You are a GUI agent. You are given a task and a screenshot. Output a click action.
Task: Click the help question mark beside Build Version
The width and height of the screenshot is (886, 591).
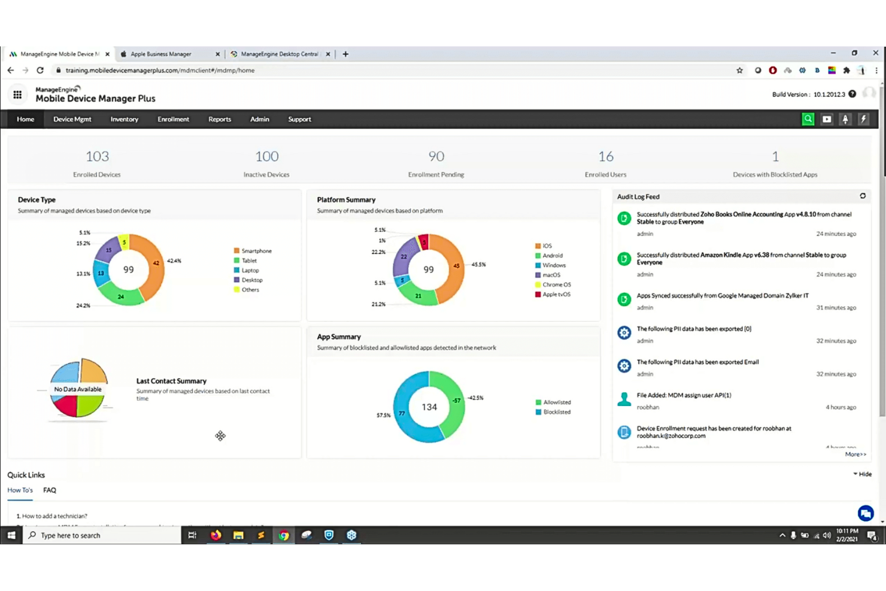click(x=852, y=94)
